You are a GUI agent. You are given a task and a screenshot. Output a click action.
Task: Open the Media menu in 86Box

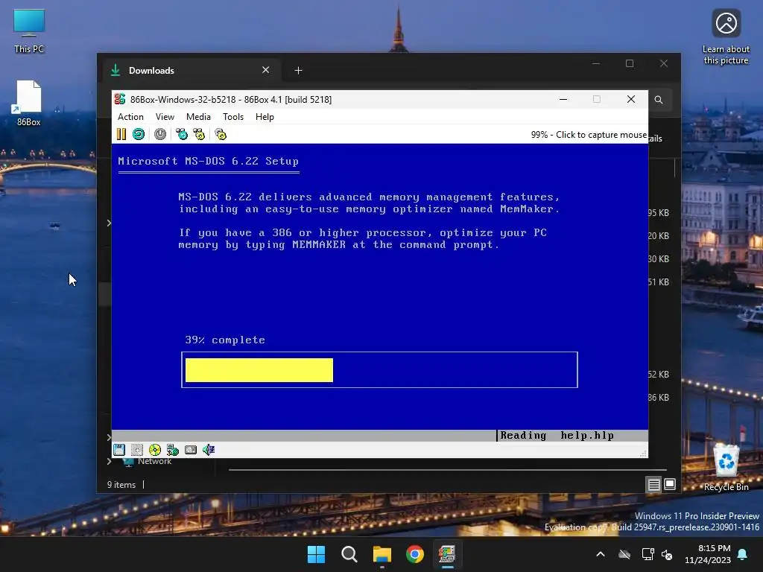(x=198, y=117)
